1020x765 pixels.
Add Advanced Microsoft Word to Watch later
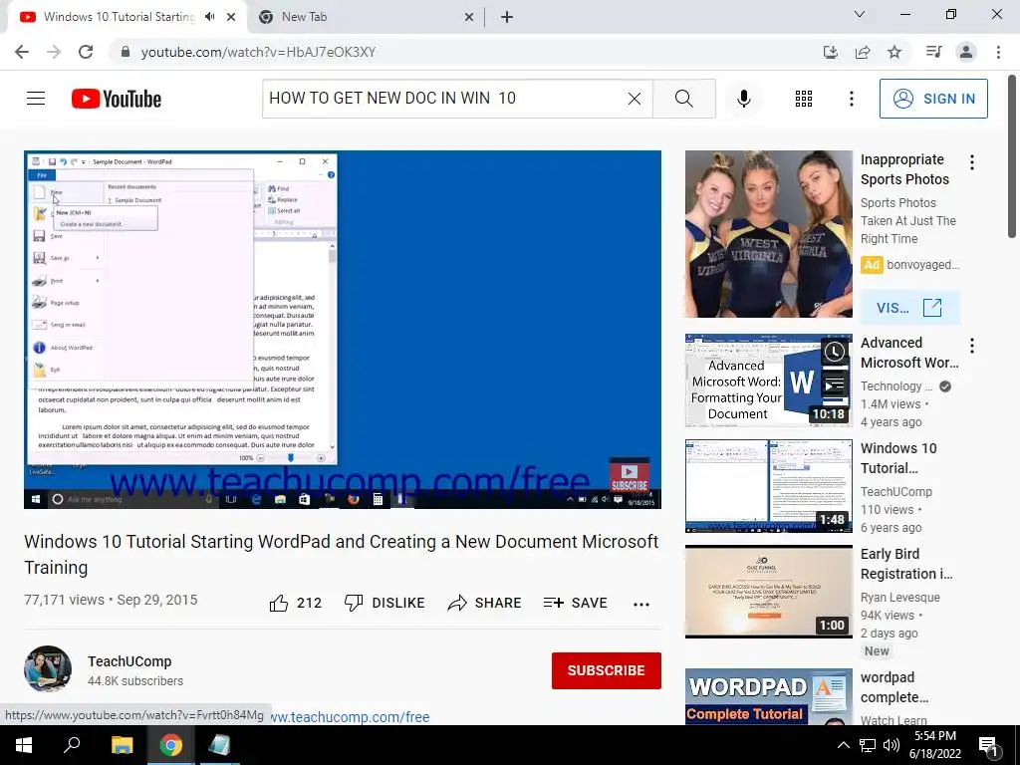click(835, 352)
